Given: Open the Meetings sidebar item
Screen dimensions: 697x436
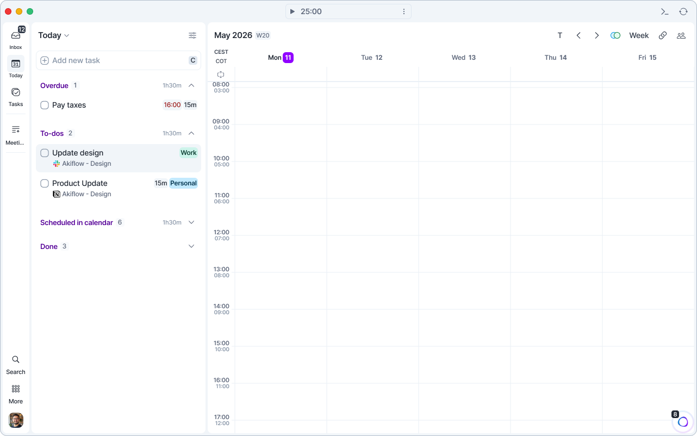Looking at the screenshot, I should (16, 134).
